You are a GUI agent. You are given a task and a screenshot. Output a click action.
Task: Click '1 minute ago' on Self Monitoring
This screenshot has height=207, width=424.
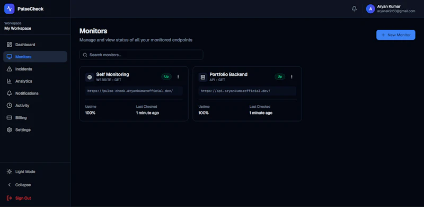147,113
